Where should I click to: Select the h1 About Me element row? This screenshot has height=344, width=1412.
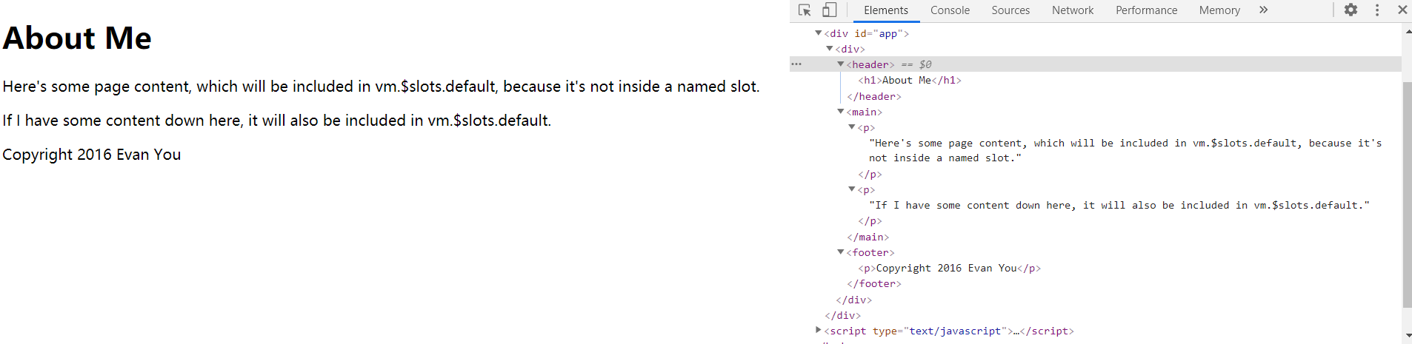pos(910,80)
